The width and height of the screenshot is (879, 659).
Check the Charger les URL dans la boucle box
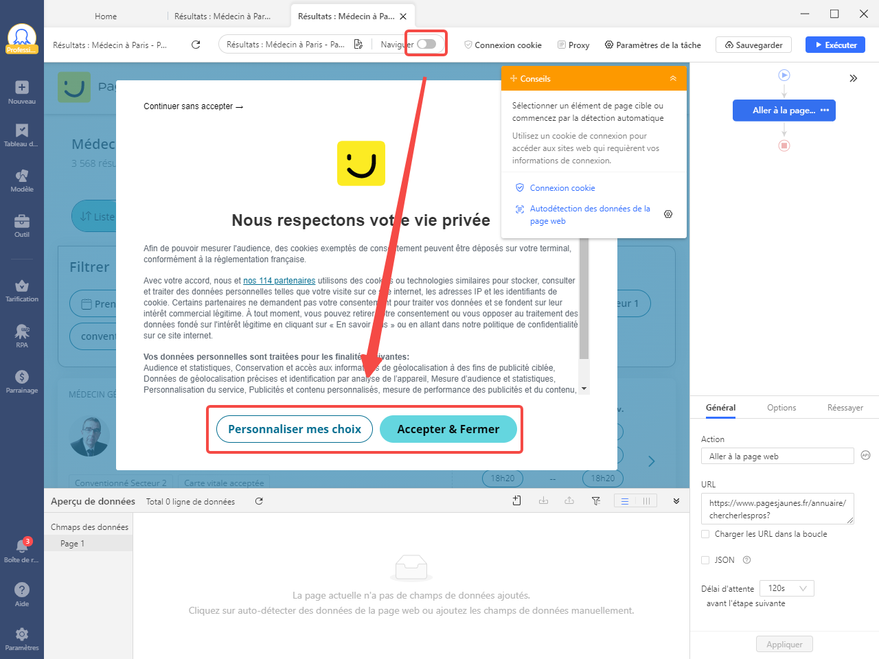705,534
